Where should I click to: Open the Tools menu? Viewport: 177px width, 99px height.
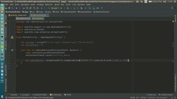coord(68,5)
